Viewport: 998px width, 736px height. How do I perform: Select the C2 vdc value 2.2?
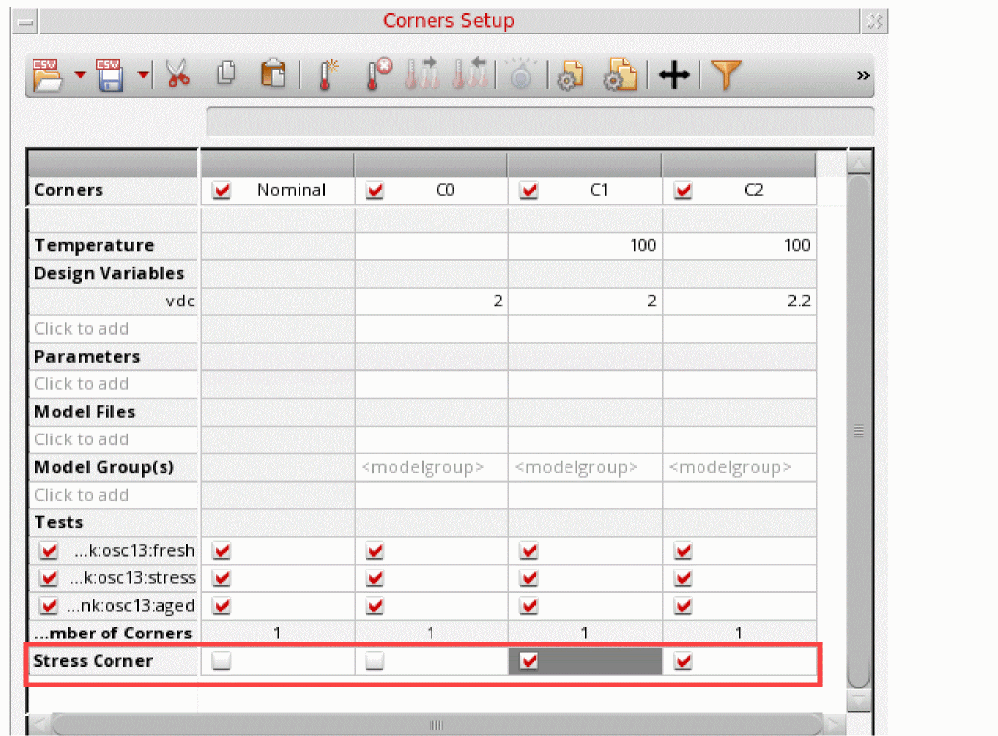click(x=739, y=301)
